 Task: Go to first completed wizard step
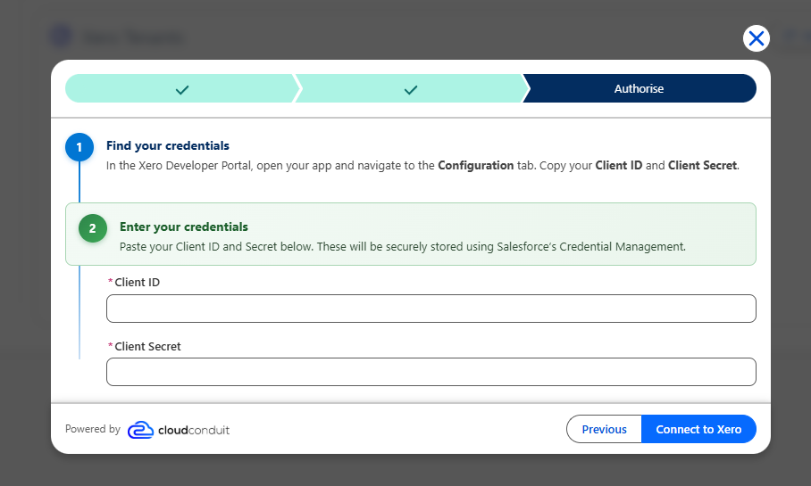[182, 88]
